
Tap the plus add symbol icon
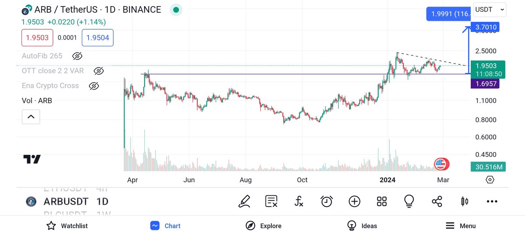354,201
